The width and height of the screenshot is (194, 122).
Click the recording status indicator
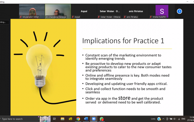[x=4, y=22]
